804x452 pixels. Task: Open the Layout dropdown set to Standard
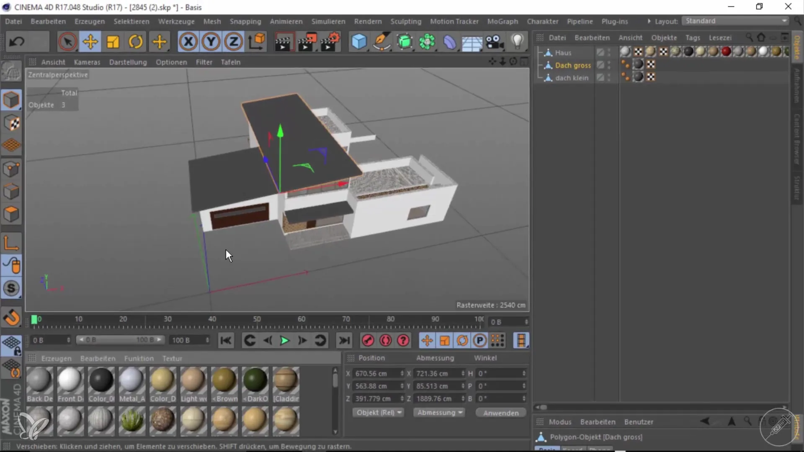click(x=735, y=21)
